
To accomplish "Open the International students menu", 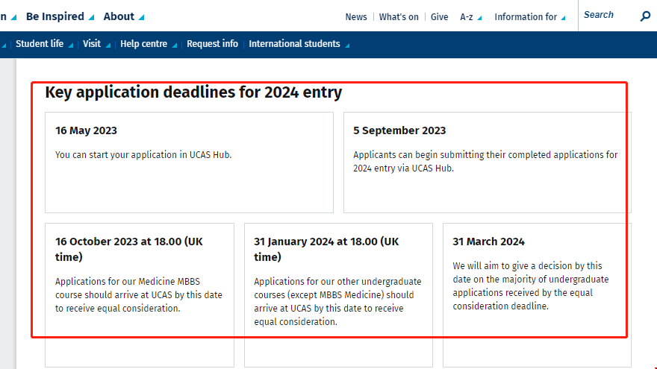I will 299,44.
